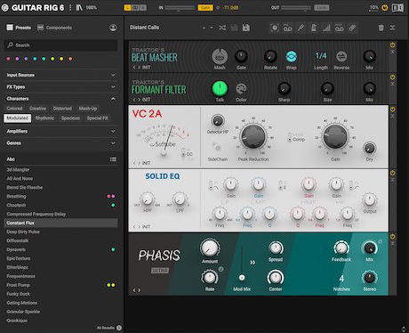Open the level meter bars rack tool
Screen dimensions: 409x333
pyautogui.click(x=326, y=28)
